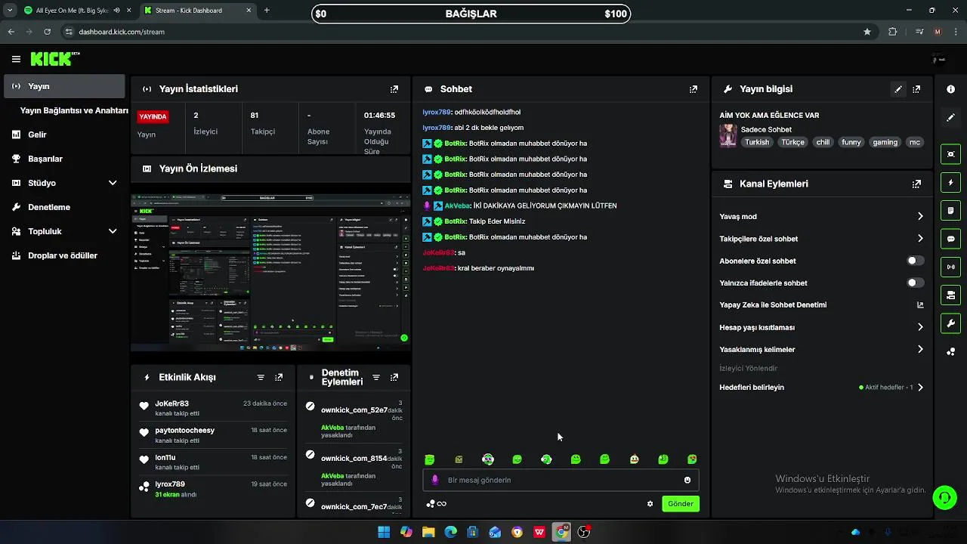Click the browser address bar URL
The height and width of the screenshot is (544, 967).
(x=122, y=32)
